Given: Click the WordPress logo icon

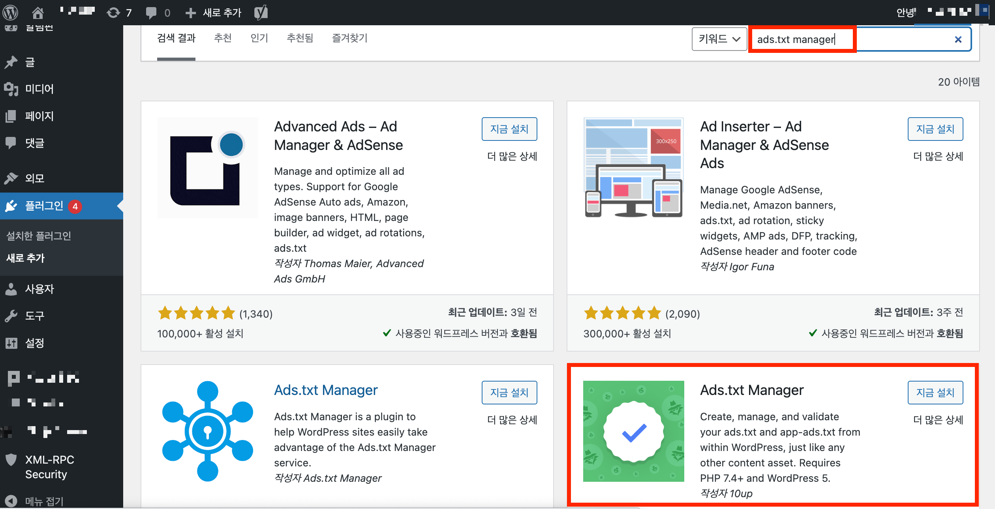Looking at the screenshot, I should pos(11,13).
